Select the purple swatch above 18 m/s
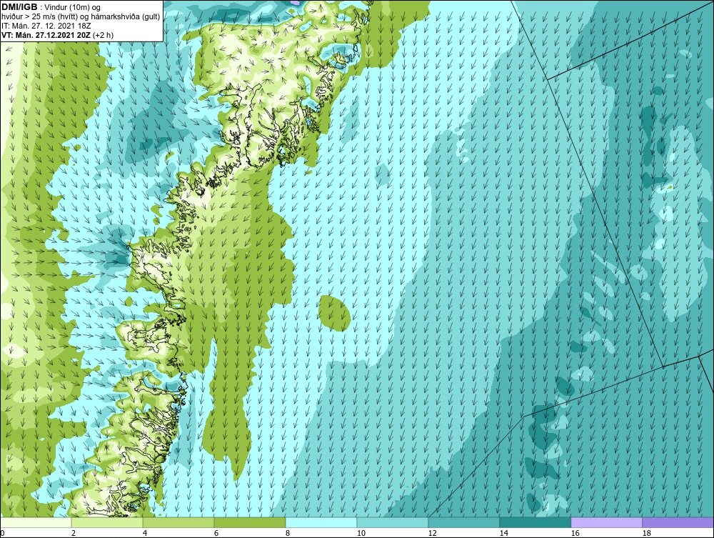Viewport: 714px width, 538px height. click(678, 522)
